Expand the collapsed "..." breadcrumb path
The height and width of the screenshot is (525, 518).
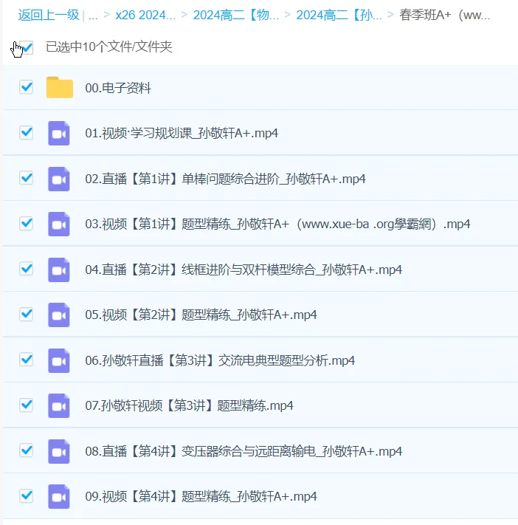pos(93,14)
